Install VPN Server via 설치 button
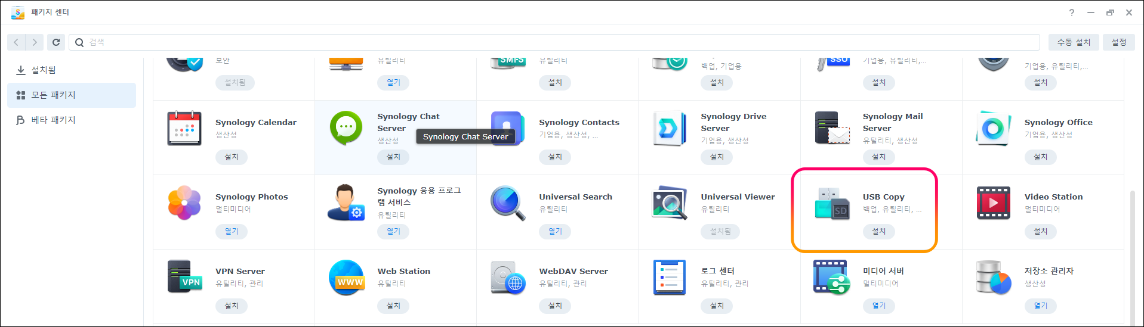This screenshot has width=1144, height=327. click(x=231, y=306)
